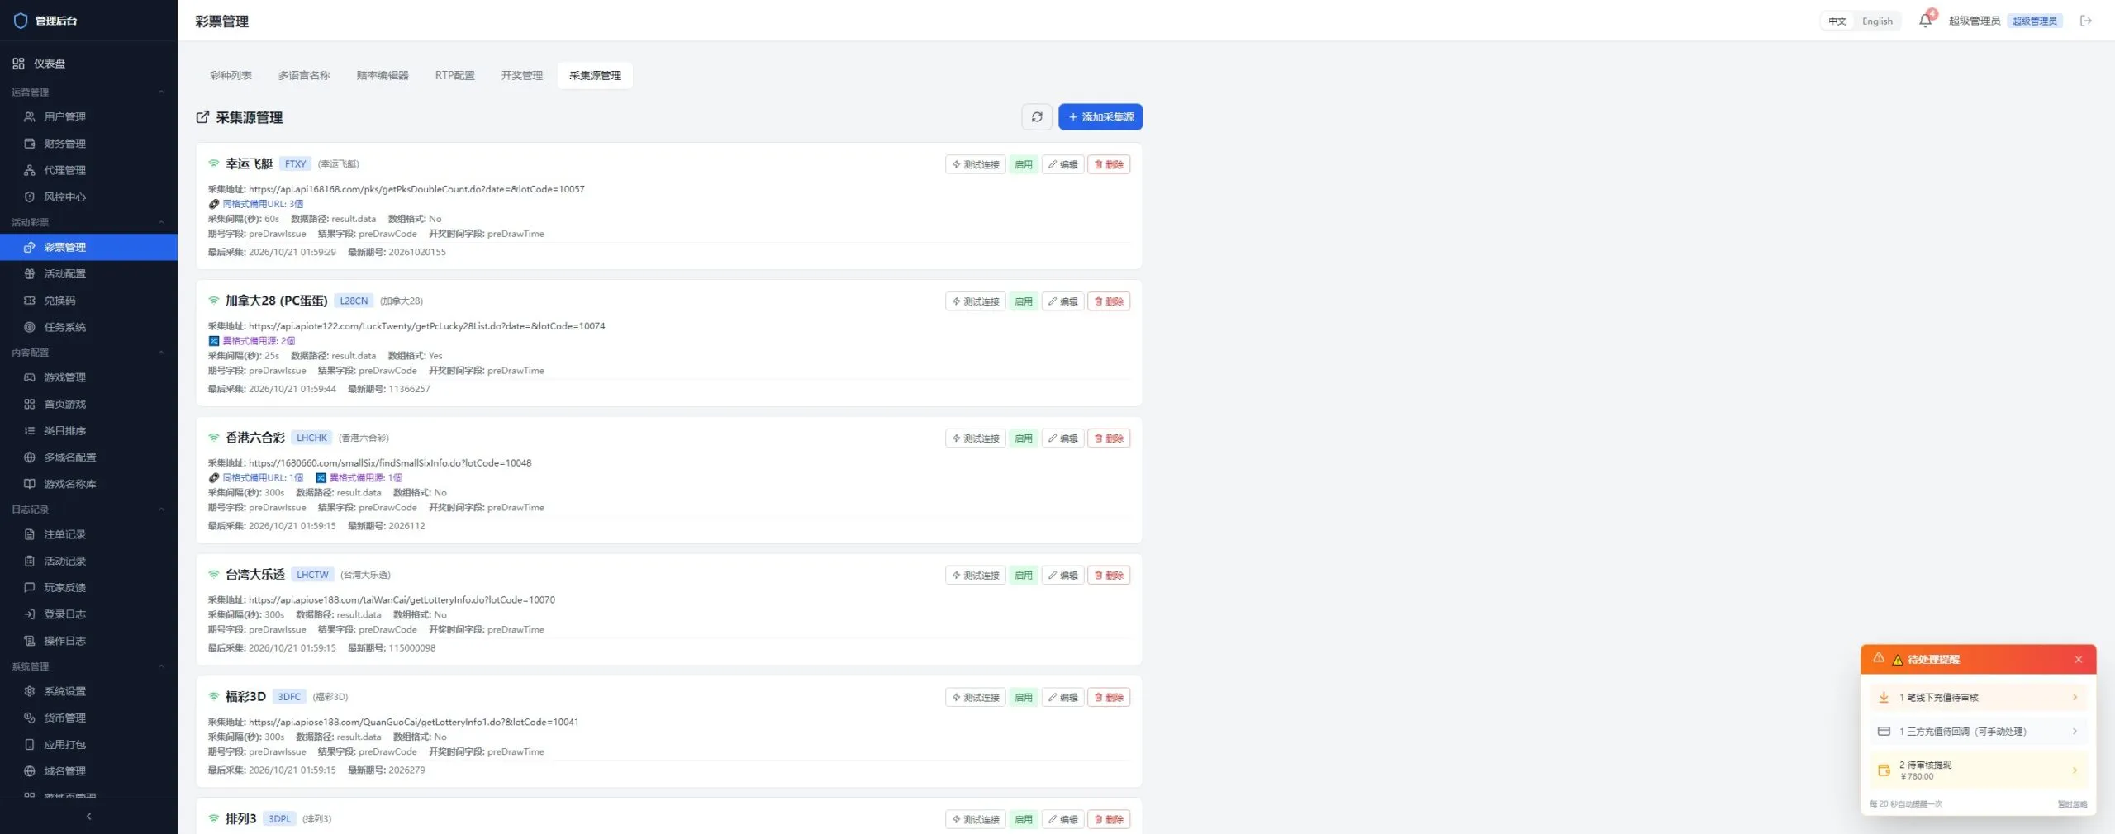Toggle 启用 status for 台湾大乐透

pyautogui.click(x=1024, y=576)
